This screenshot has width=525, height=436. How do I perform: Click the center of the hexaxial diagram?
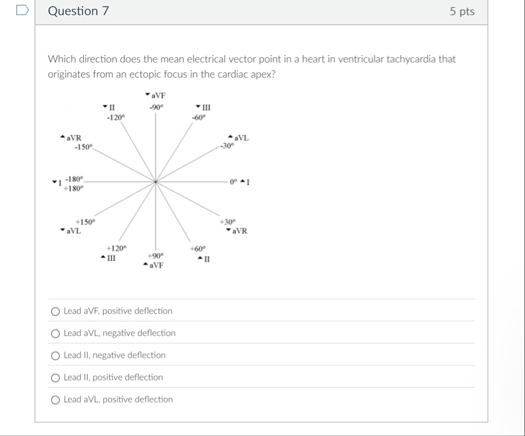point(155,182)
